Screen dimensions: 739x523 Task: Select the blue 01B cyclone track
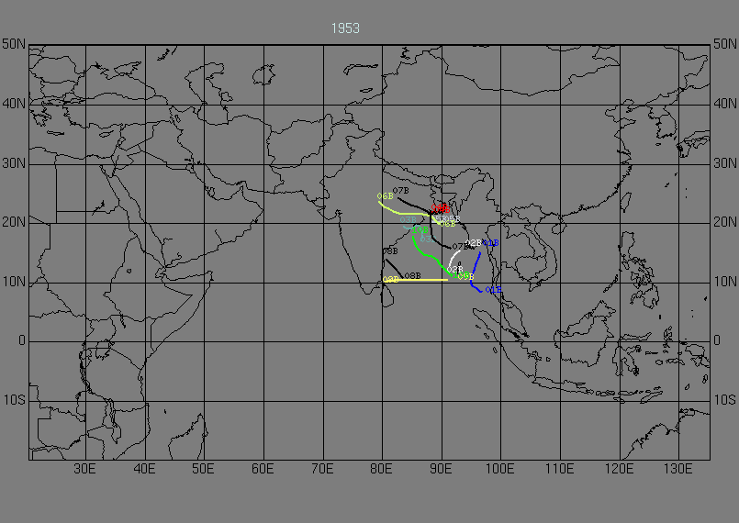pyautogui.click(x=476, y=268)
